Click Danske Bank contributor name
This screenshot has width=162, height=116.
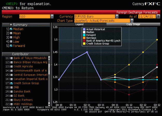pos(22,92)
